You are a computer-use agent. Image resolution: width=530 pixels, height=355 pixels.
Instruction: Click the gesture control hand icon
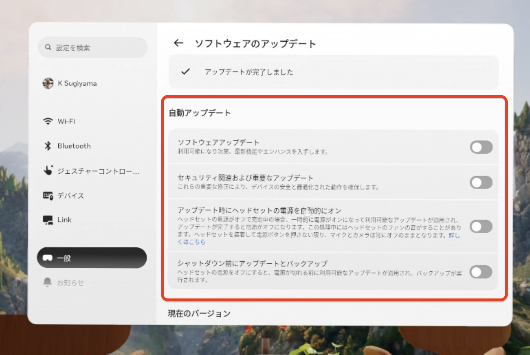tap(48, 170)
